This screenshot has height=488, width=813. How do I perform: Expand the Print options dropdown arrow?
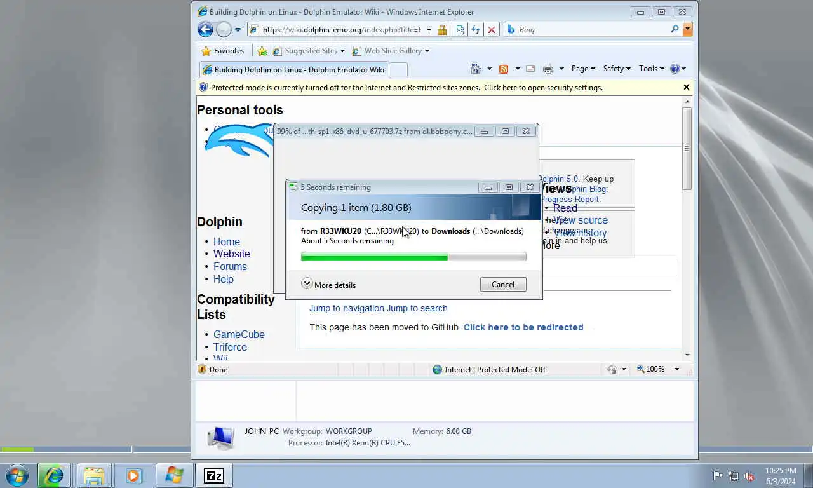562,69
